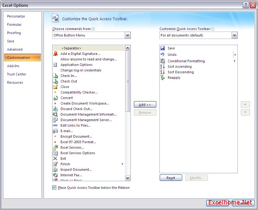Click the Document Management Information icon
This screenshot has height=210, width=258.
55,114
